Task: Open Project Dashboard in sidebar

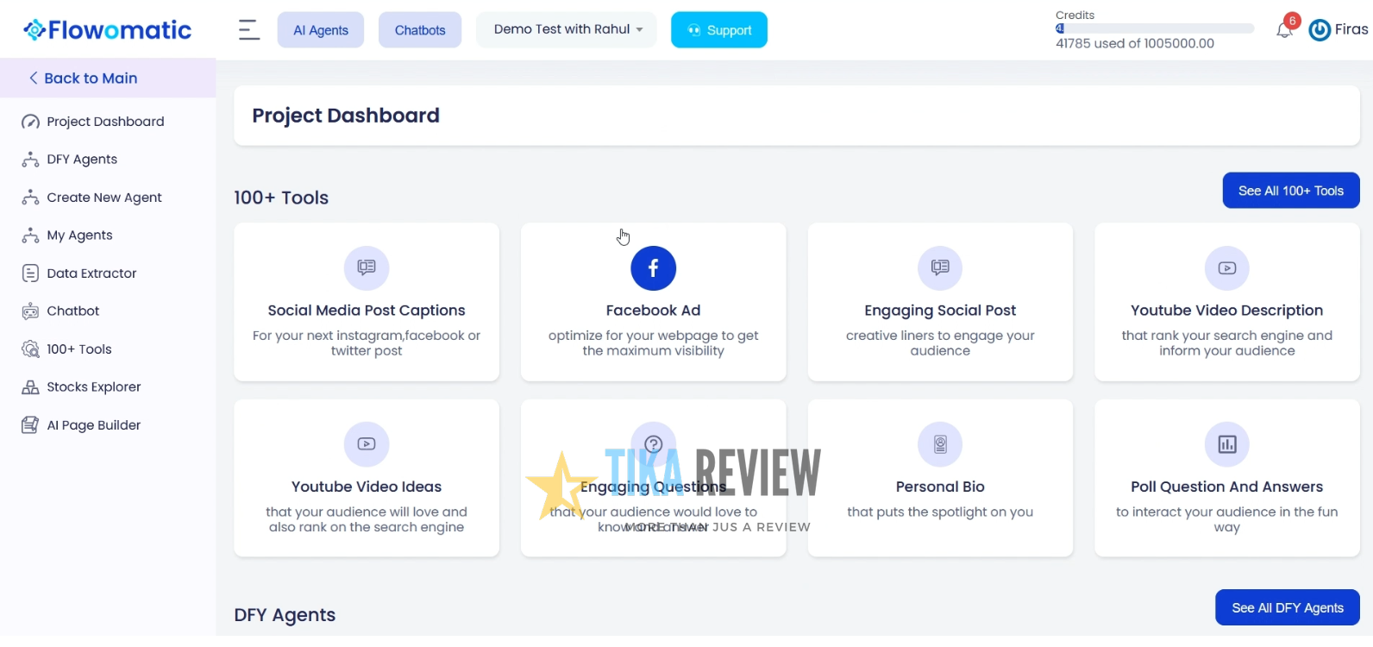Action: (x=105, y=122)
